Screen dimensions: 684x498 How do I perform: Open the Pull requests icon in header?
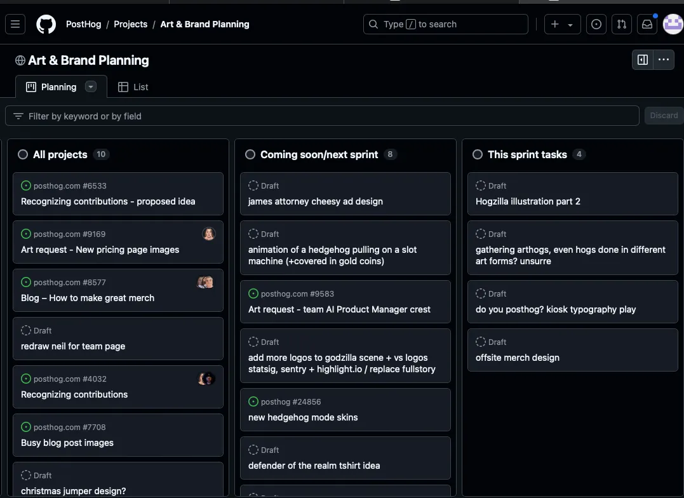tap(621, 24)
